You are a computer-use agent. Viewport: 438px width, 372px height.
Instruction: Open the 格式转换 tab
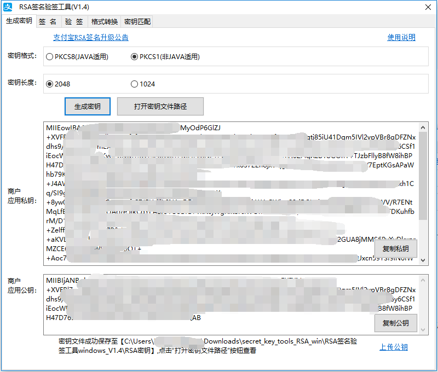coord(104,22)
